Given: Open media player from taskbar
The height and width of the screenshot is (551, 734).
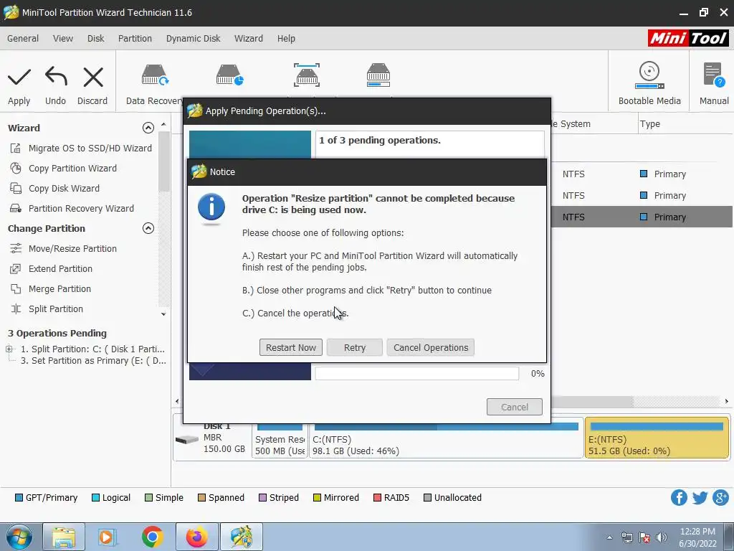Looking at the screenshot, I should [108, 537].
